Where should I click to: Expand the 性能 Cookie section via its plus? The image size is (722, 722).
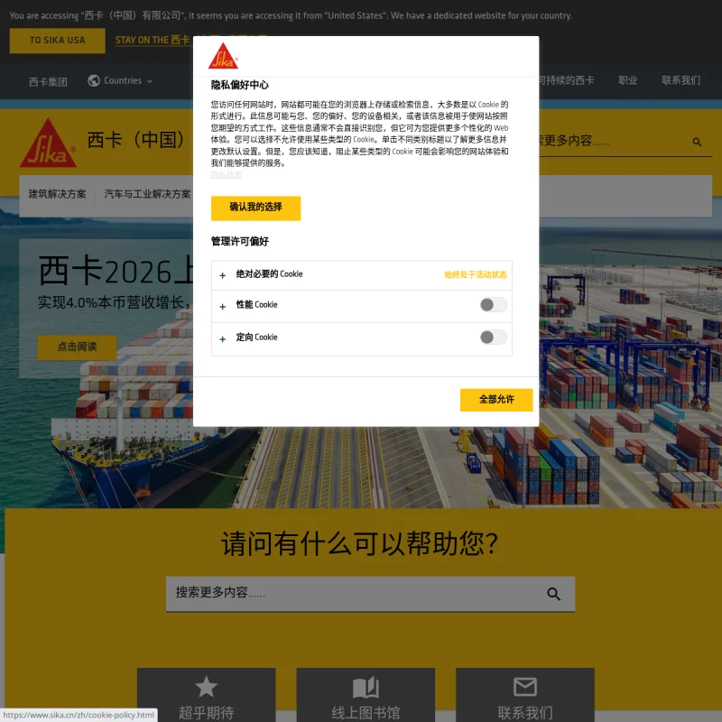pos(222,307)
